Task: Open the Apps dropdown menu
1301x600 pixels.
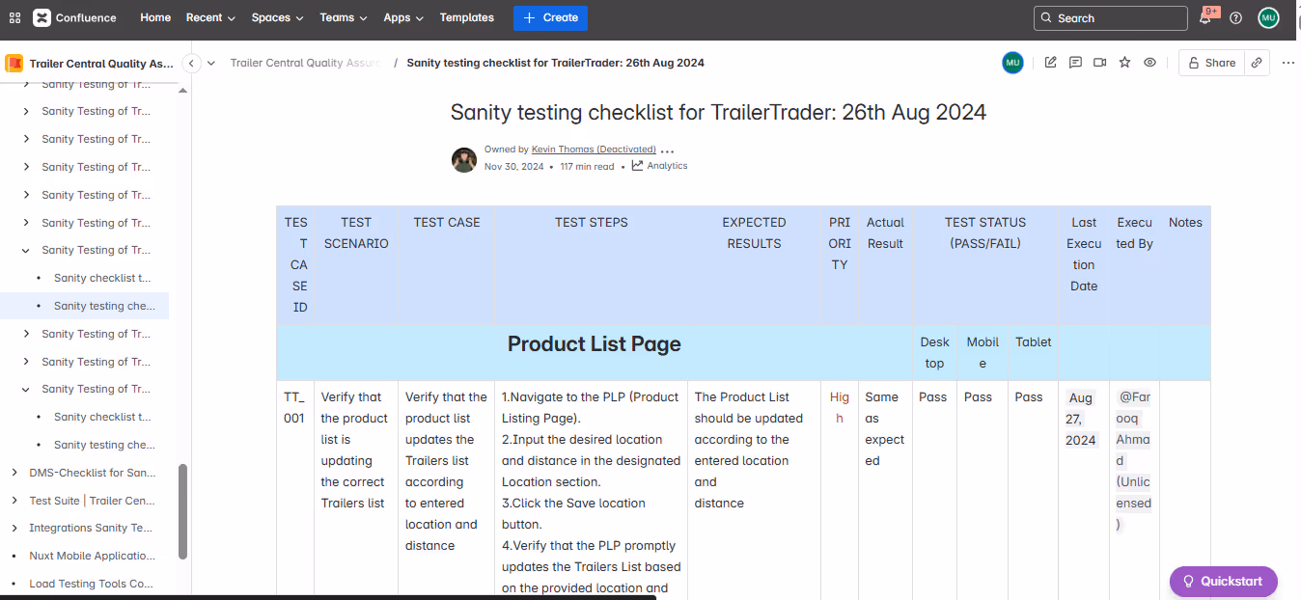Action: 403,17
